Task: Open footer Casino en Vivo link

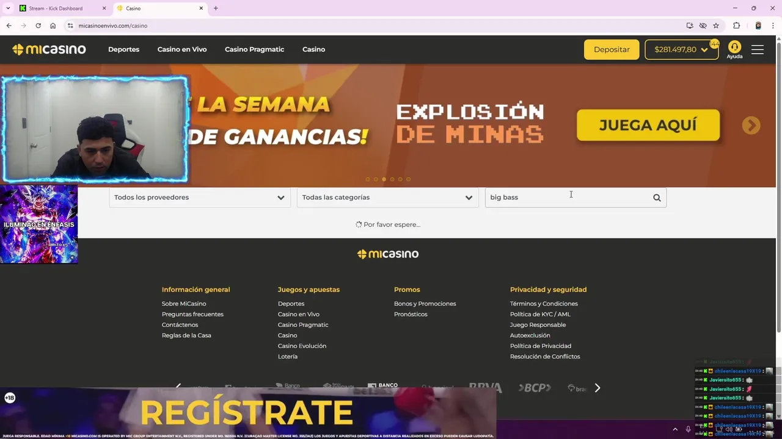Action: (x=299, y=314)
